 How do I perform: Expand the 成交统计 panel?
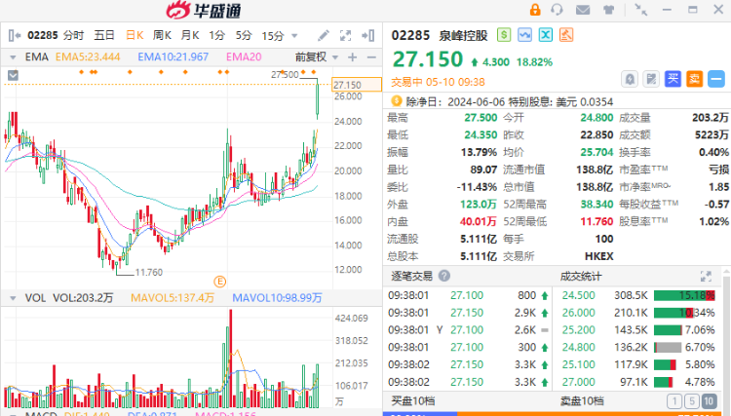pyautogui.click(x=706, y=277)
